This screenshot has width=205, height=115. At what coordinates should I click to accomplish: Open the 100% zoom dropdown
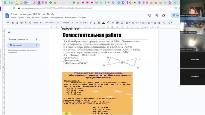click(x=37, y=23)
